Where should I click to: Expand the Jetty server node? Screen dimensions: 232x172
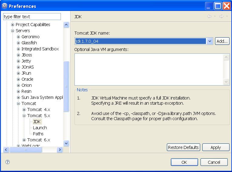click(x=18, y=61)
